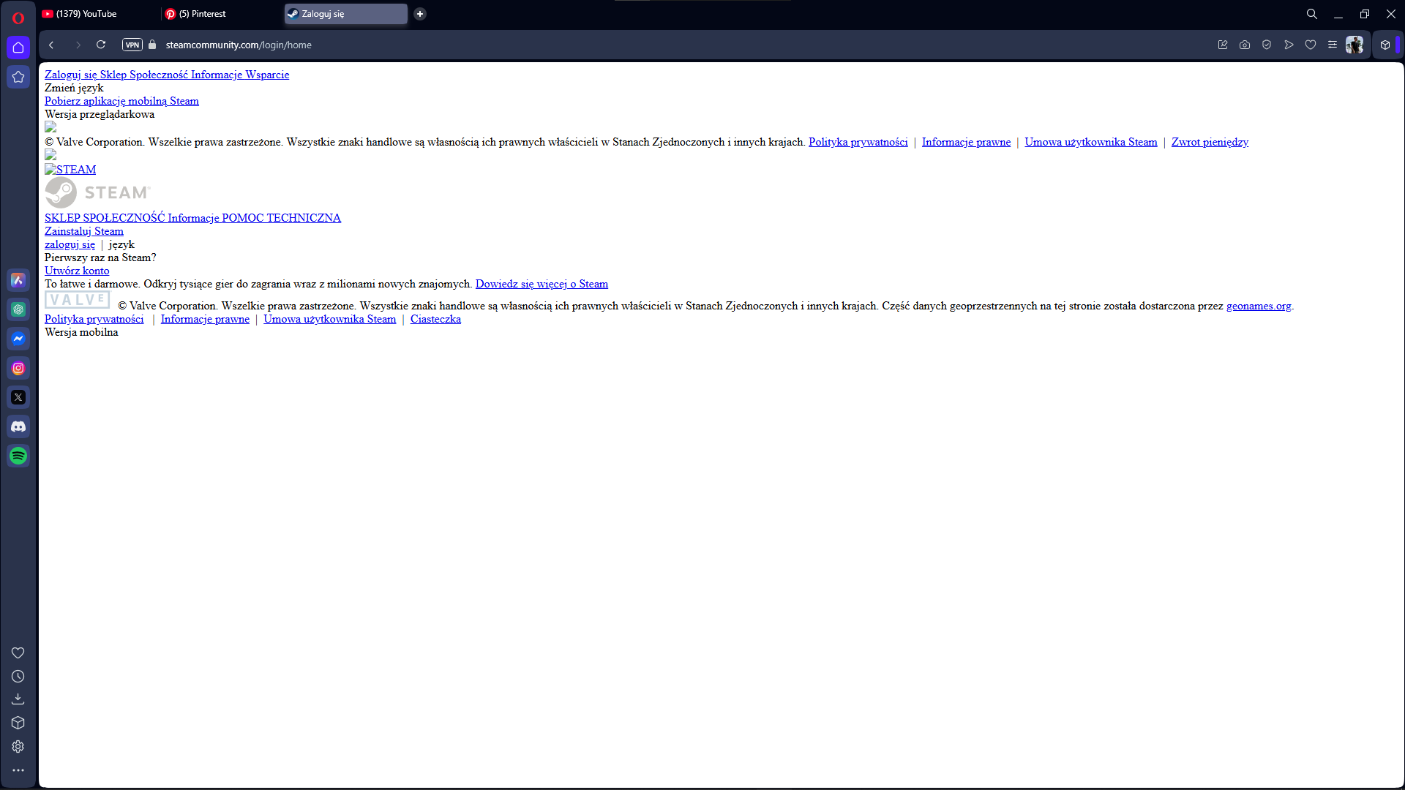Screen dimensions: 1405x790
Task: Open Messenger in sidebar
Action: click(x=18, y=339)
